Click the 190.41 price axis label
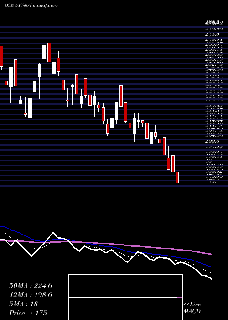 [214, 156]
